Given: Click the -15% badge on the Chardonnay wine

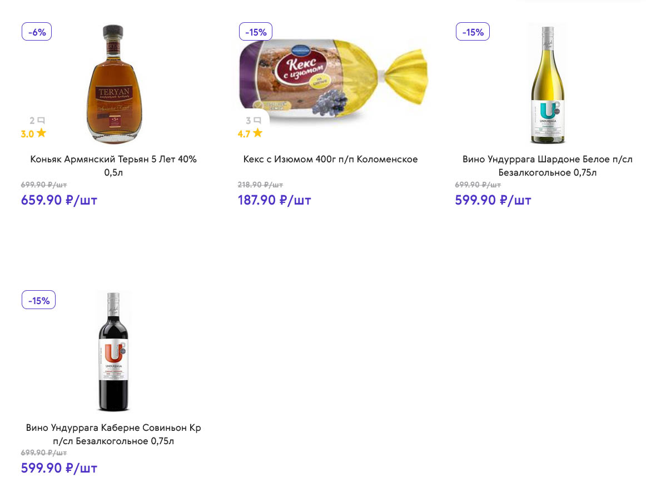Looking at the screenshot, I should [473, 32].
